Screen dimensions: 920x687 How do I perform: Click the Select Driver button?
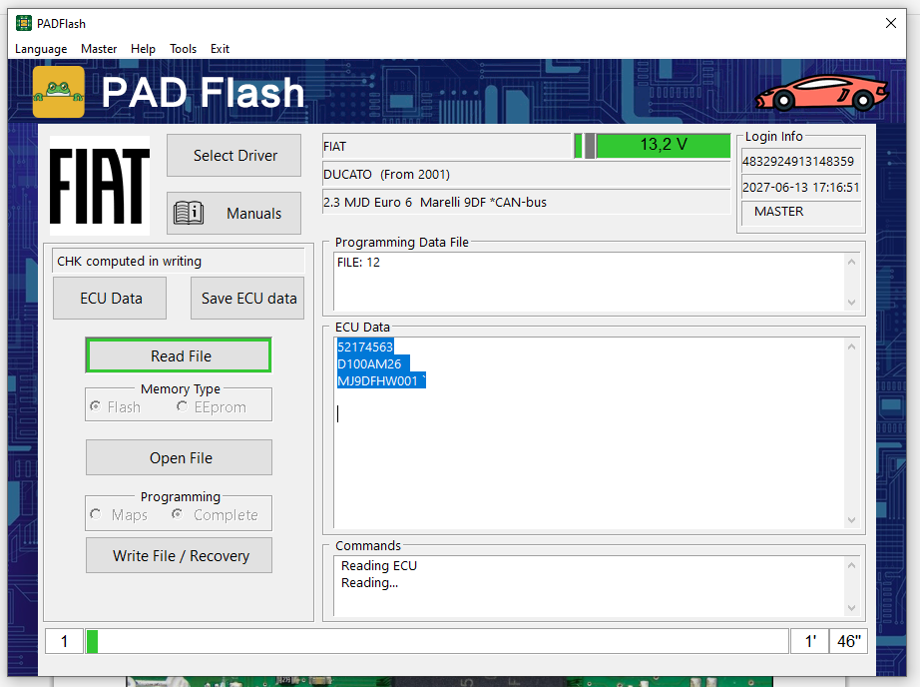coord(234,156)
